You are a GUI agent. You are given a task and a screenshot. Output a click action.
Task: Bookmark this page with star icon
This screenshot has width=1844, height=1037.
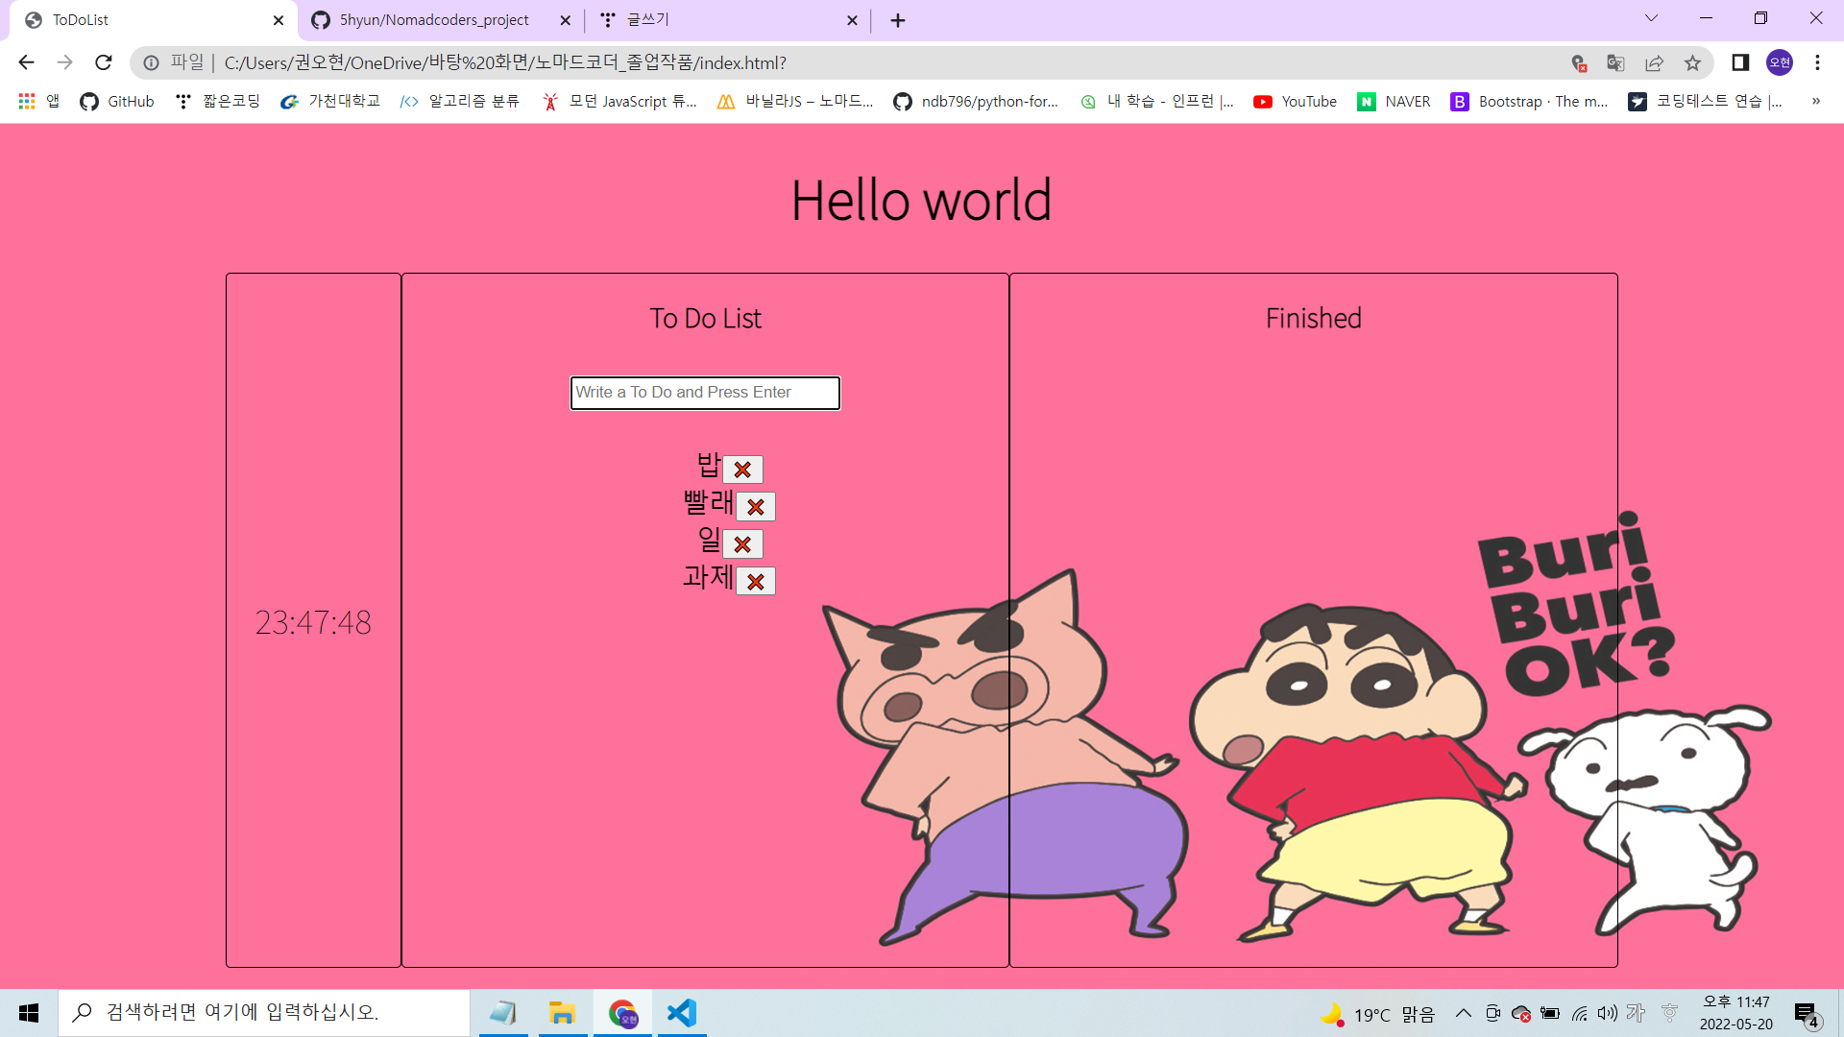click(x=1692, y=62)
